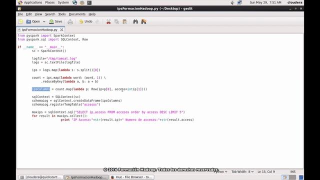Switch to Hue - File Browser taskbar window
Screen dimensions: 320x180
[131, 177]
